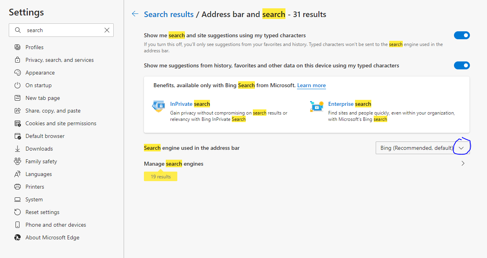Click the Search results breadcrumb link
Image resolution: width=487 pixels, height=258 pixels.
pyautogui.click(x=169, y=14)
